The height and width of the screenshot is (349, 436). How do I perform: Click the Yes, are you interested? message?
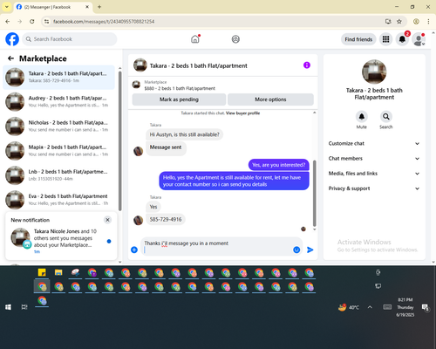click(279, 165)
